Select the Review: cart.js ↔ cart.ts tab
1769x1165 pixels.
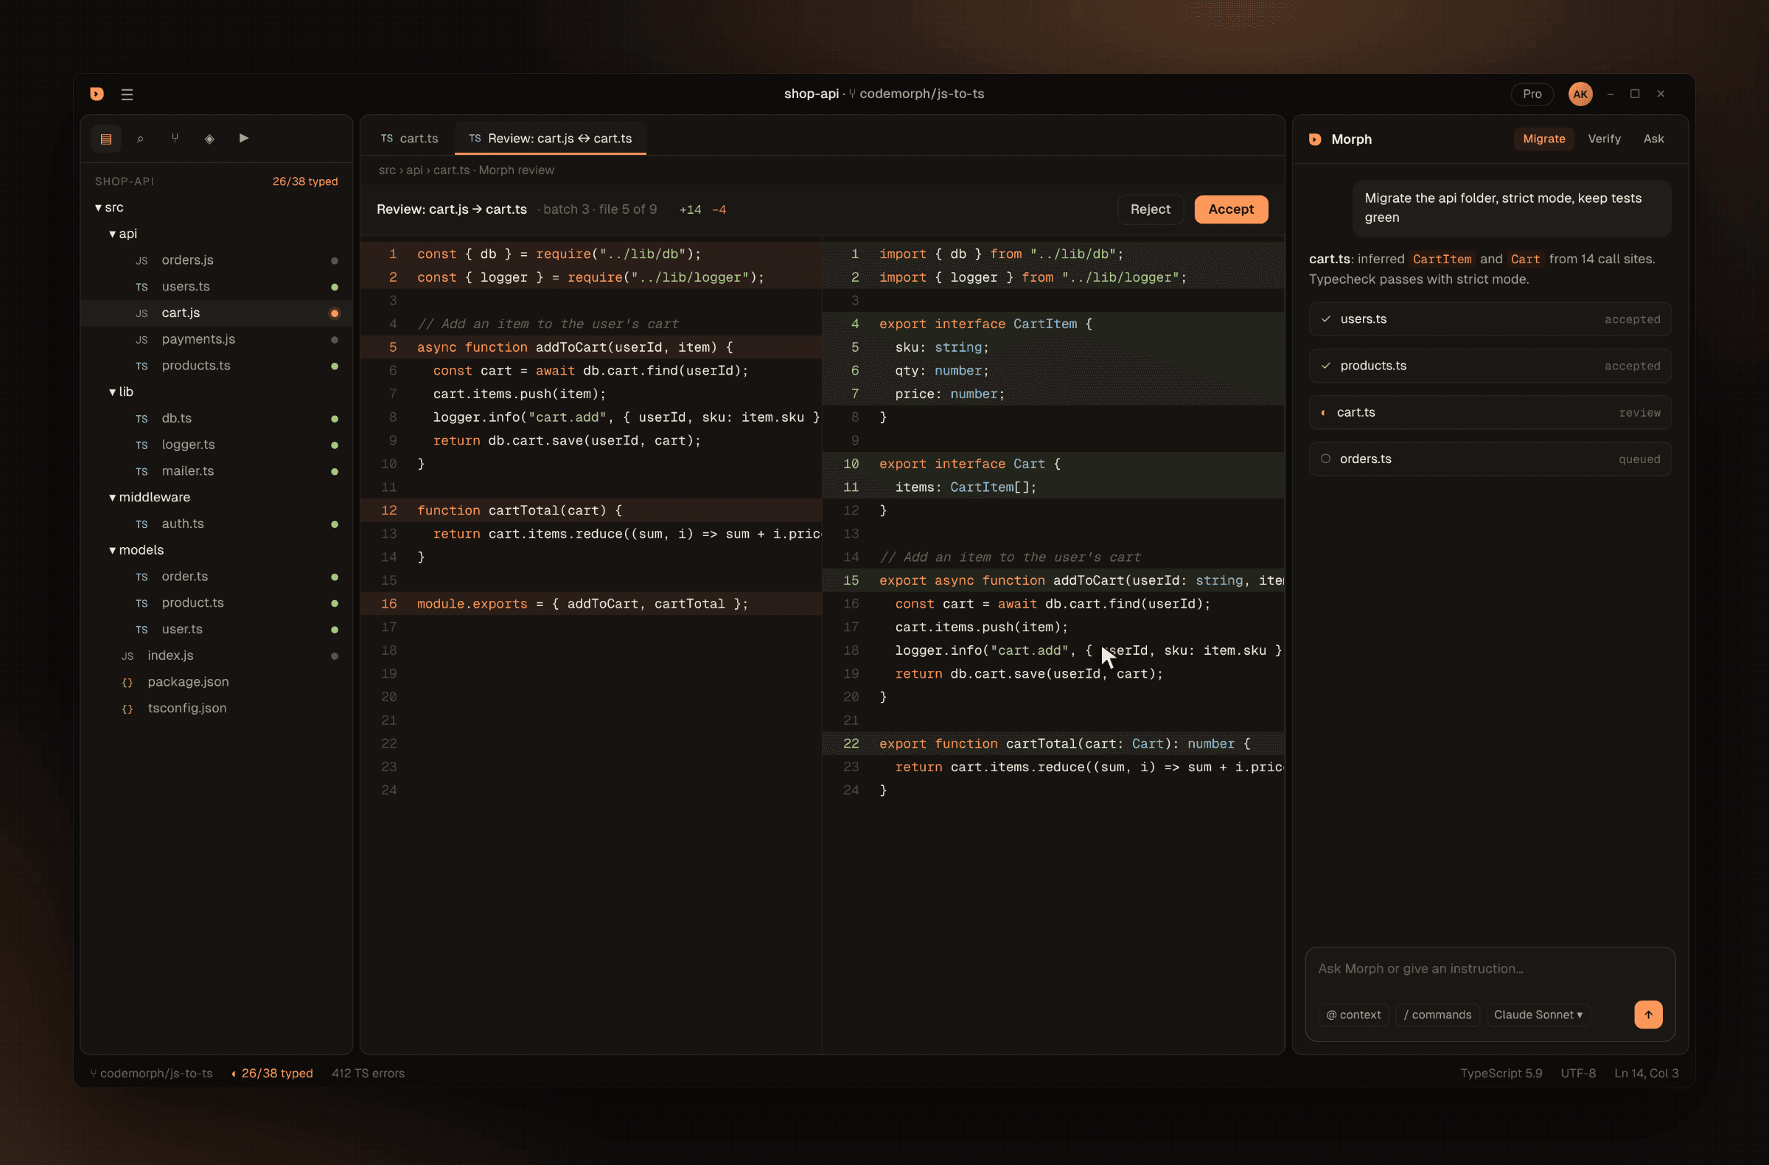[550, 139]
